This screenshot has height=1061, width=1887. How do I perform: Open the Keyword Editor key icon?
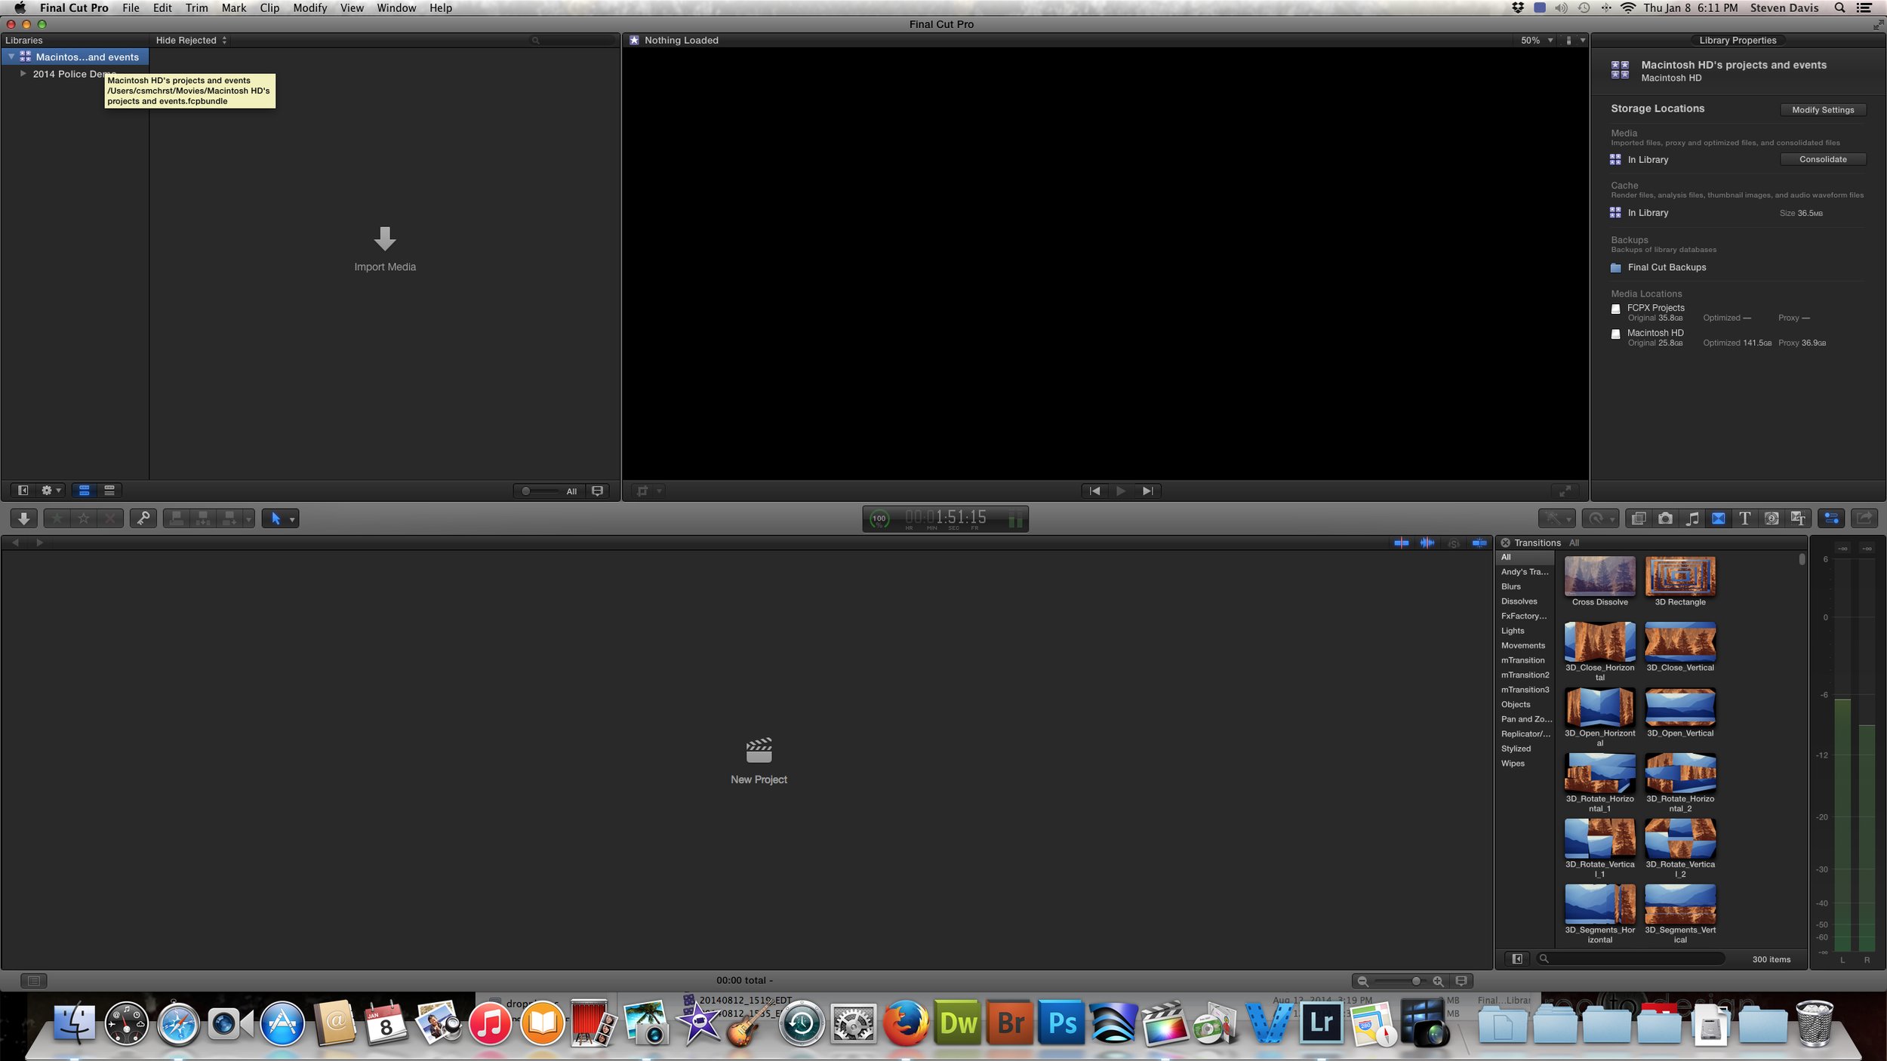pyautogui.click(x=143, y=518)
